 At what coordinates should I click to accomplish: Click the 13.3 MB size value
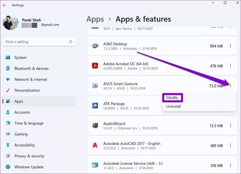pos(216,126)
